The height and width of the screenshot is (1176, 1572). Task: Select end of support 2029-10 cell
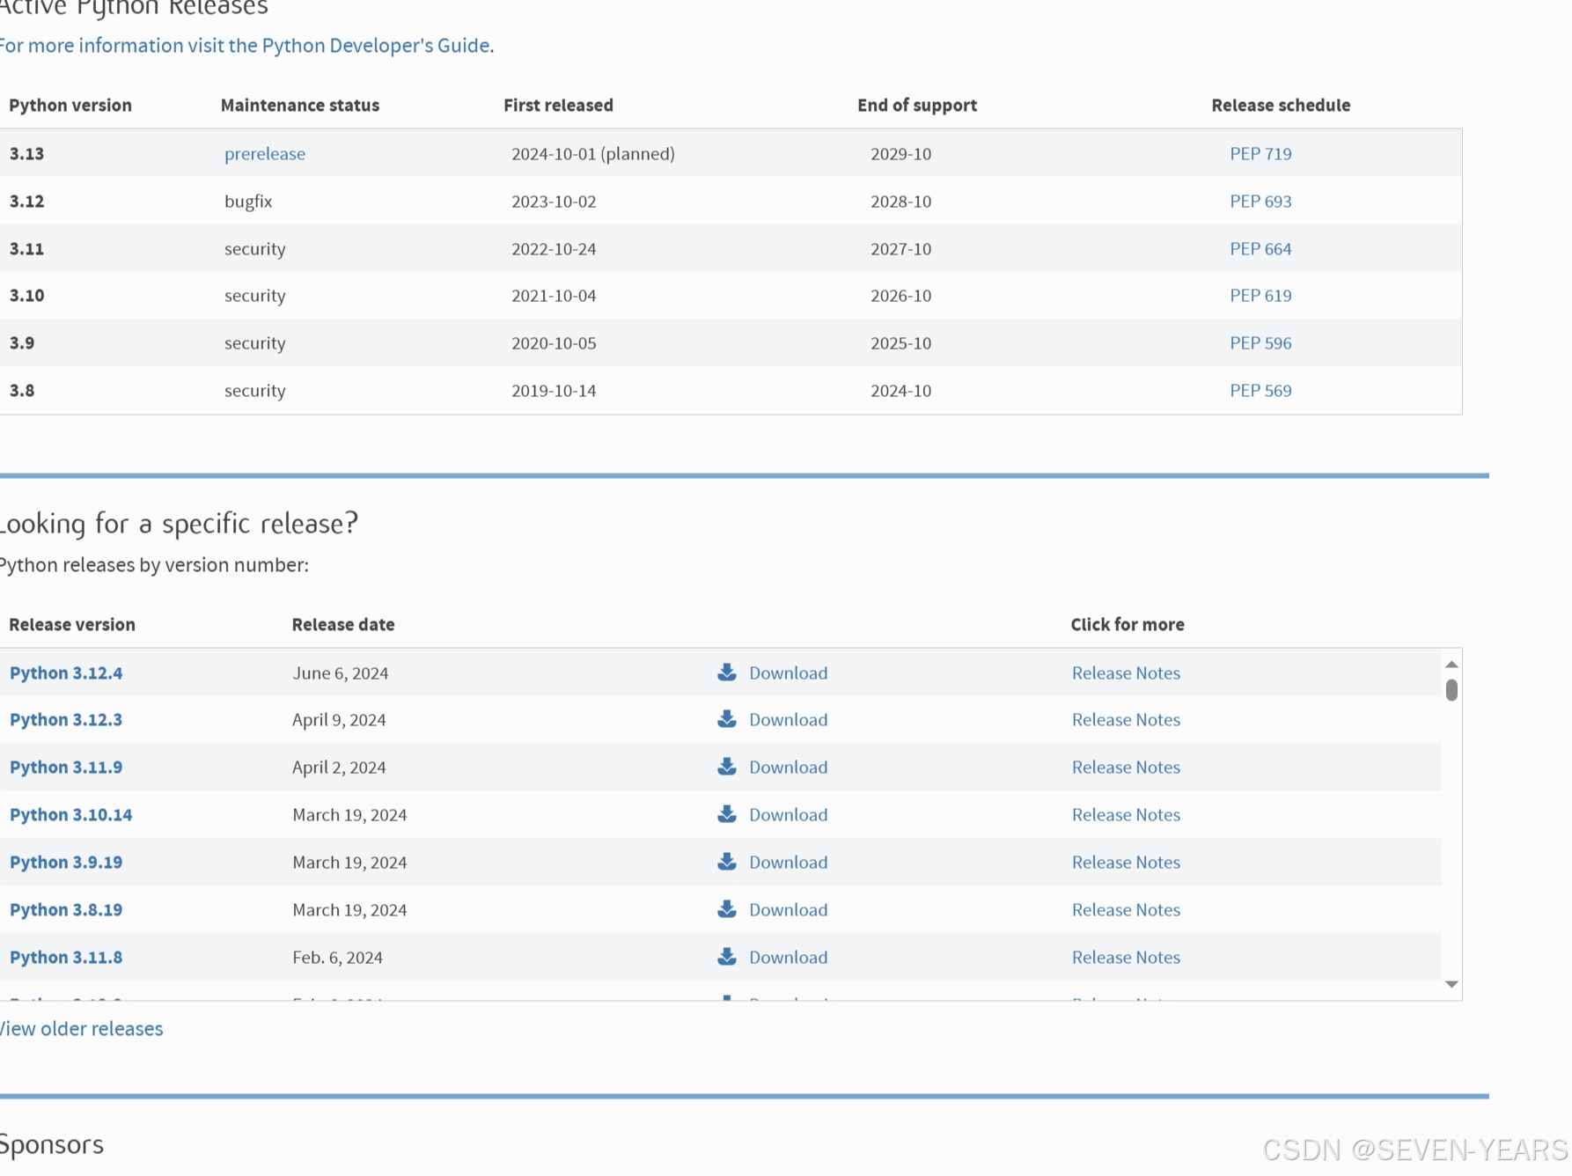[900, 153]
